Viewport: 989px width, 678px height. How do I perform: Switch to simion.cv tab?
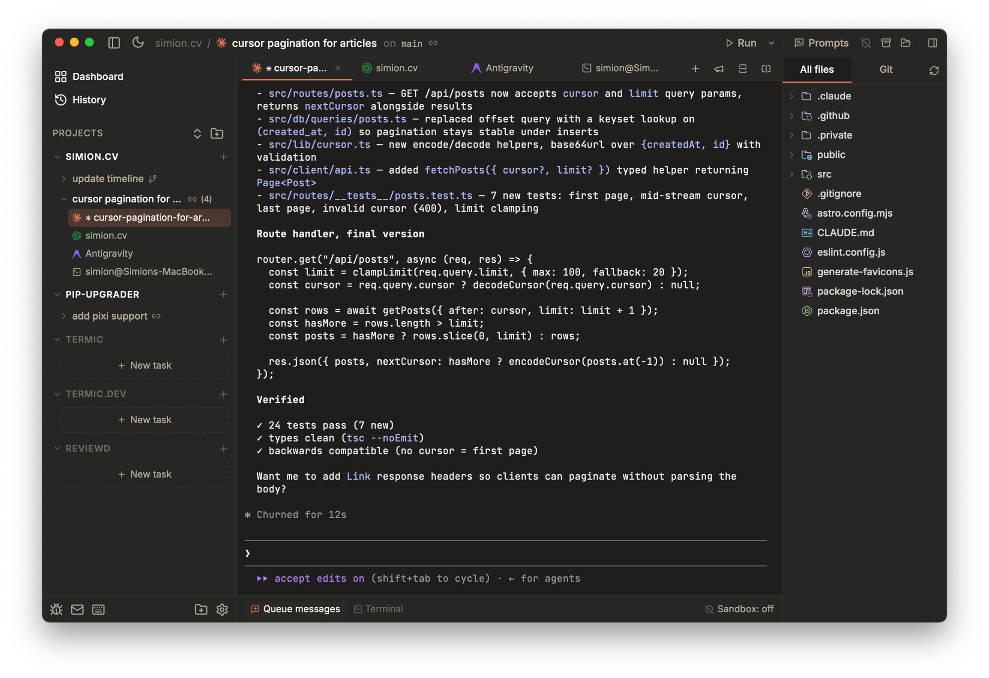click(390, 68)
